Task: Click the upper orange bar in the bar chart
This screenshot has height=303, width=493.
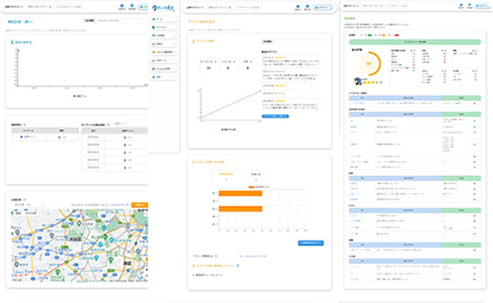Action: [240, 193]
